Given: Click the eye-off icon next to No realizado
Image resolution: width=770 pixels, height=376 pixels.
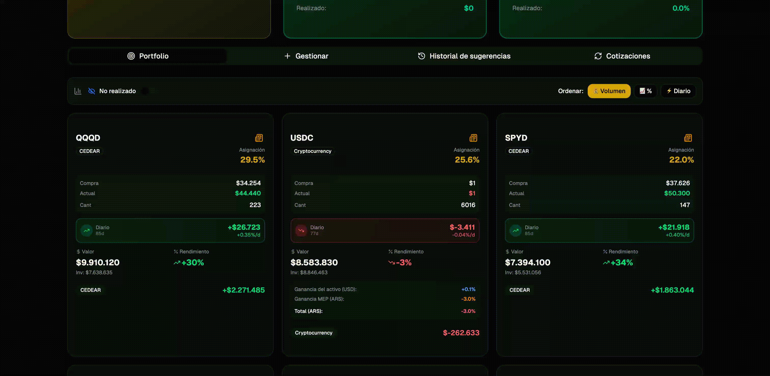Looking at the screenshot, I should [92, 91].
